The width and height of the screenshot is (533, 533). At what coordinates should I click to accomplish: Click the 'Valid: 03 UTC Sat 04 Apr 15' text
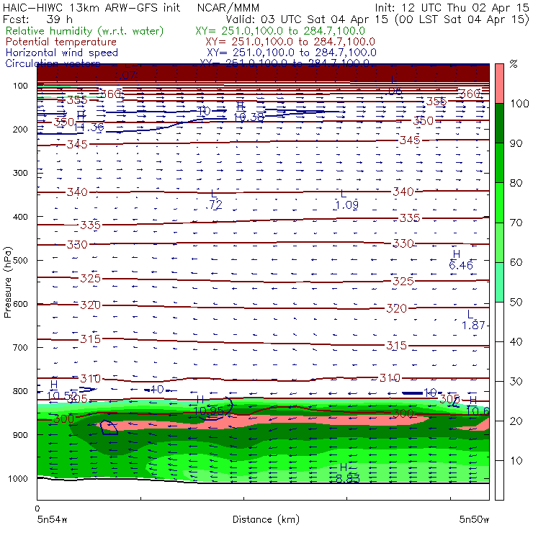306,19
